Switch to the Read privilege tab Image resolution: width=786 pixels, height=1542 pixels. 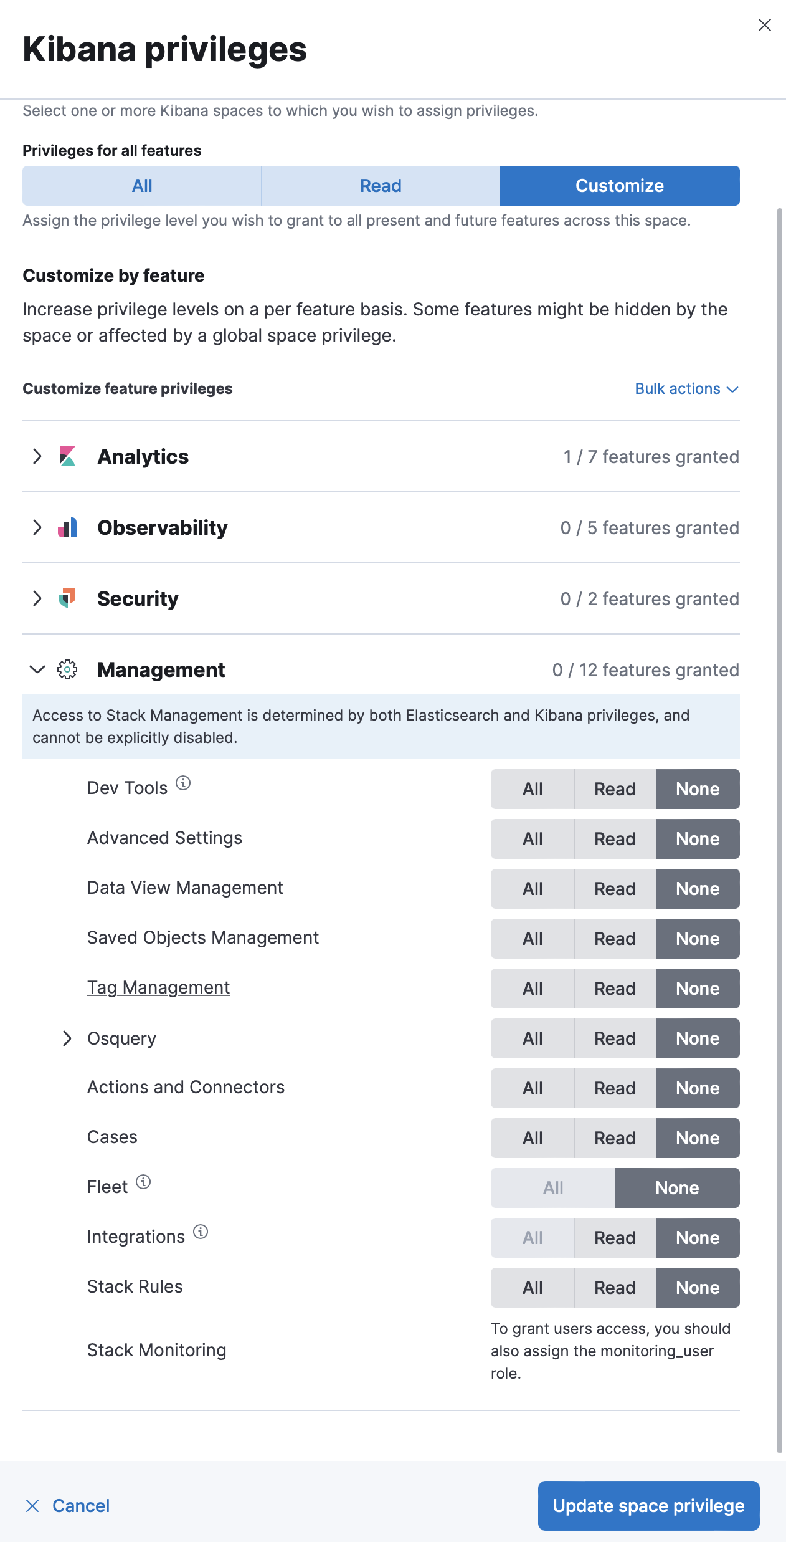click(380, 185)
